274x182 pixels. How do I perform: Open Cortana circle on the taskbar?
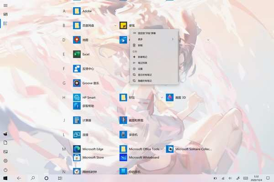46,178
